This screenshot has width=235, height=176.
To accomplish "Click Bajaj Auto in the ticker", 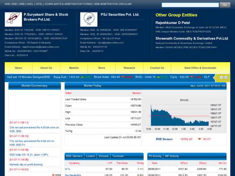I will tap(66, 77).
